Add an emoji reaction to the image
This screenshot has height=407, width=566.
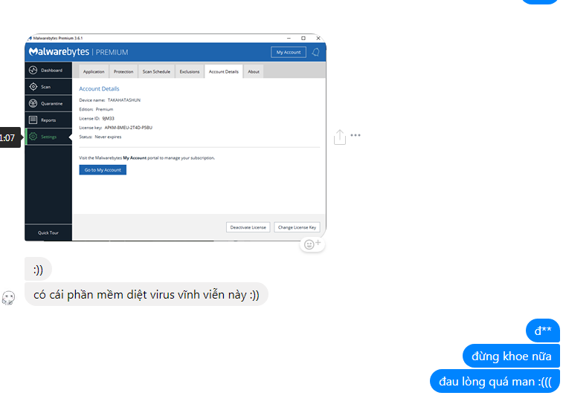tap(312, 244)
